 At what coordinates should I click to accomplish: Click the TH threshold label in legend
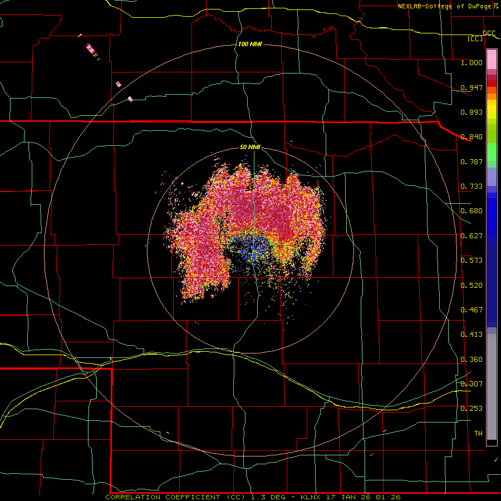coord(478,434)
